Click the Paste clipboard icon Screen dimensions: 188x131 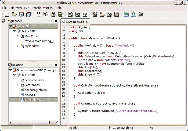click(x=53, y=14)
